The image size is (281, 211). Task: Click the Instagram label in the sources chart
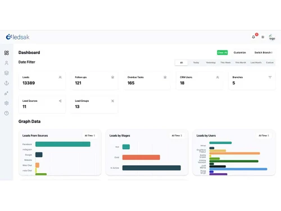tap(28, 150)
